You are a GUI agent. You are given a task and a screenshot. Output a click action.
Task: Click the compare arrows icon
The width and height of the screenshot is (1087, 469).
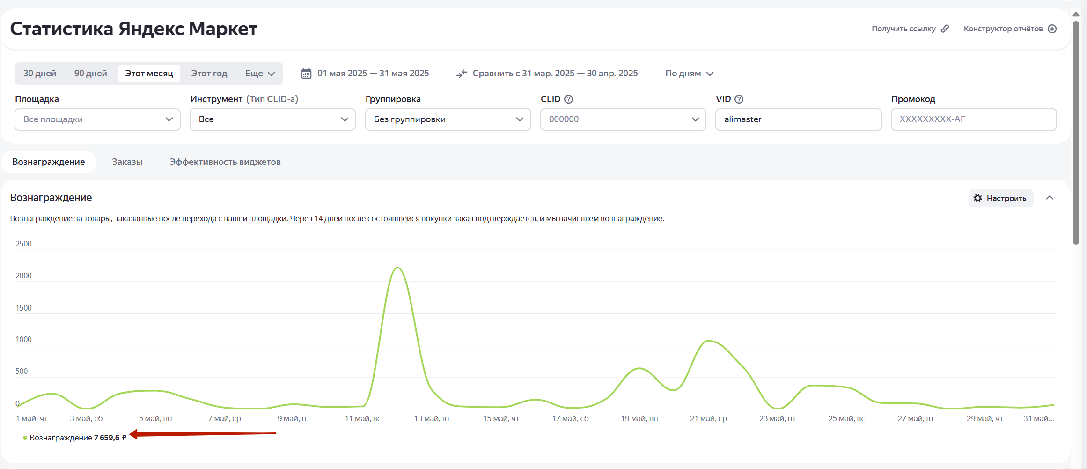[462, 74]
